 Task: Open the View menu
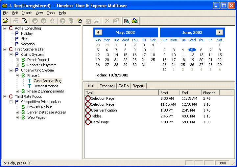[x=39, y=13]
